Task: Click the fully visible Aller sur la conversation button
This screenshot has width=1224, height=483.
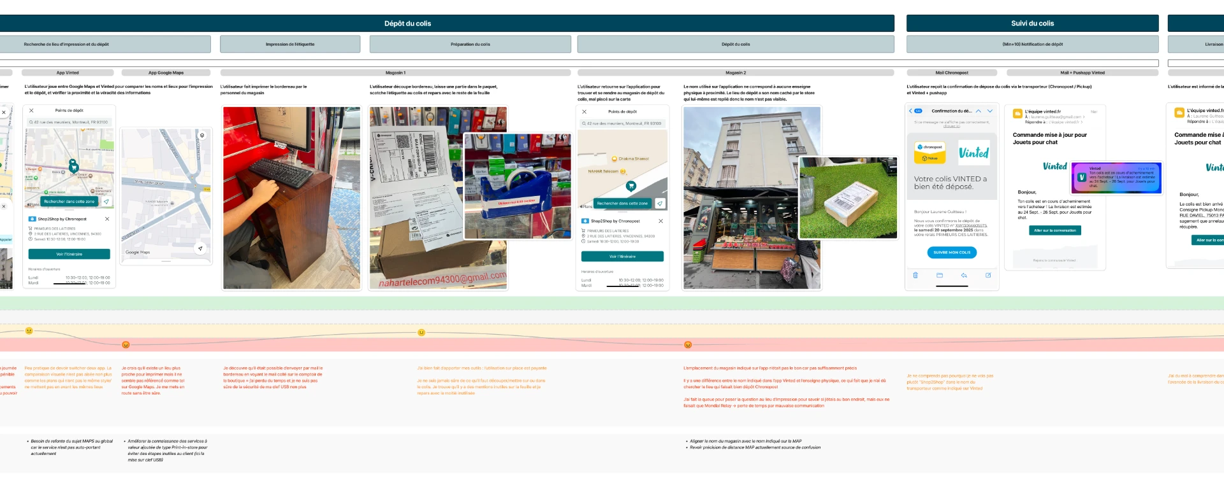Action: point(1055,230)
